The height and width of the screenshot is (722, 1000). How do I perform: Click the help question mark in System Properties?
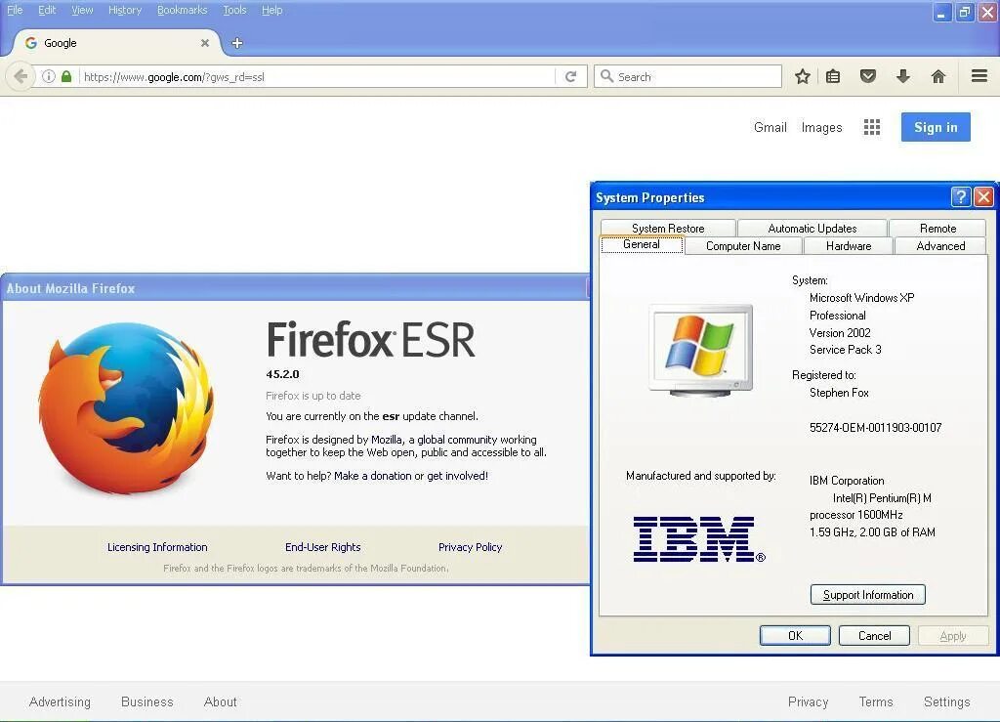961,197
